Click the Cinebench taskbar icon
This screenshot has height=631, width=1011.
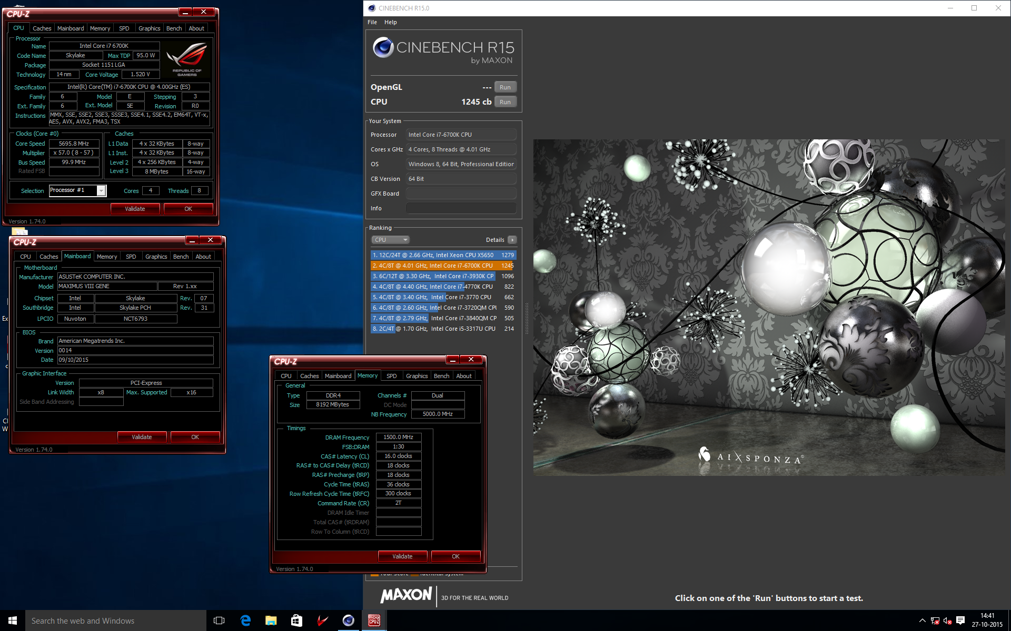tap(348, 620)
